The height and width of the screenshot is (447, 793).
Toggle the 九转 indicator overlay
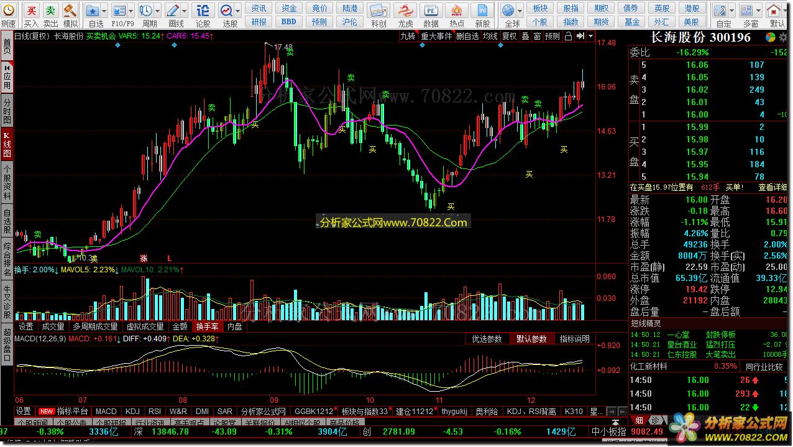point(408,36)
